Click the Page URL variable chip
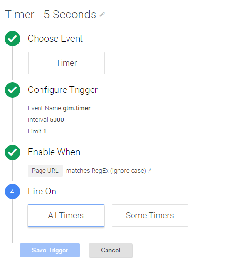Image resolution: width=228 pixels, height=266 pixels. (45, 171)
